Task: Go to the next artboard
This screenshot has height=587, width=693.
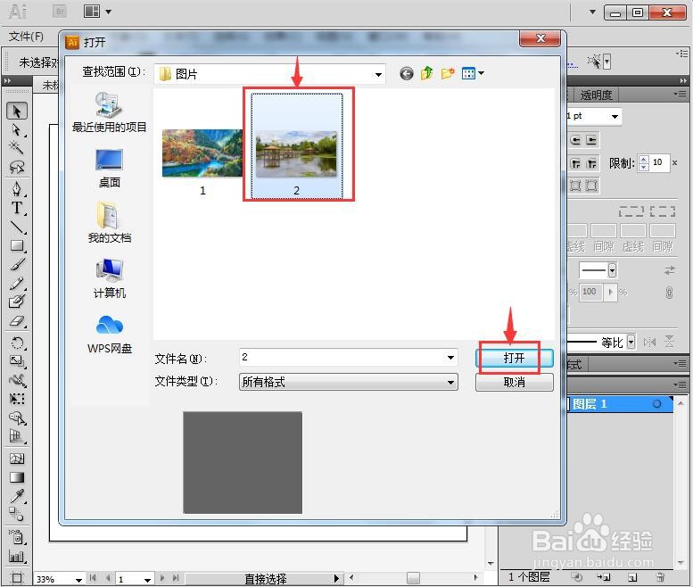Action: [x=162, y=578]
